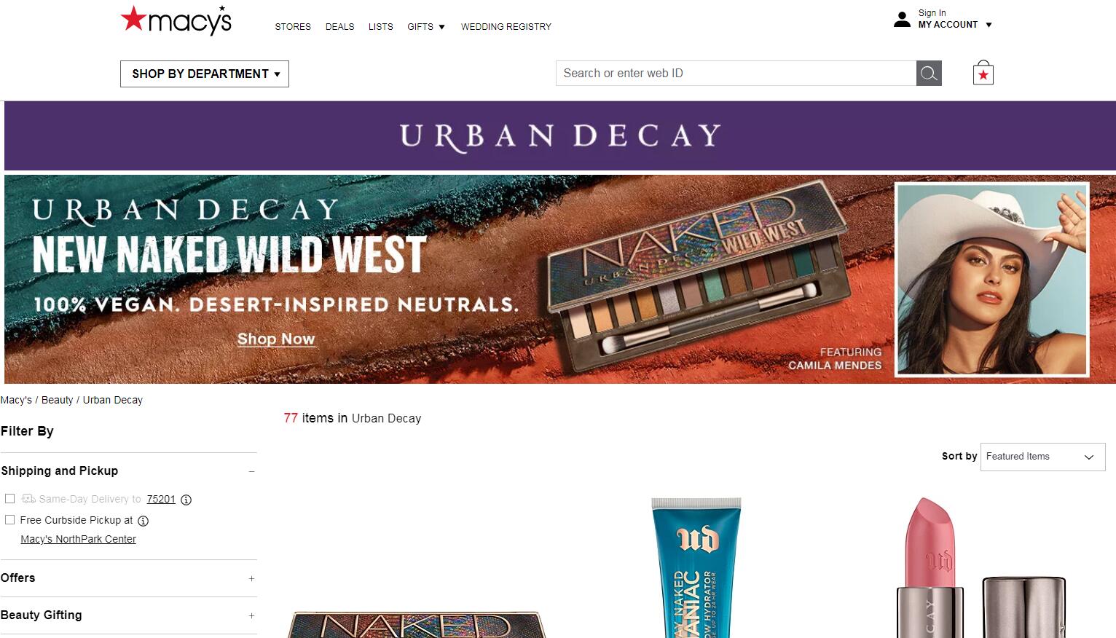
Task: Click the account person icon
Action: click(x=902, y=19)
